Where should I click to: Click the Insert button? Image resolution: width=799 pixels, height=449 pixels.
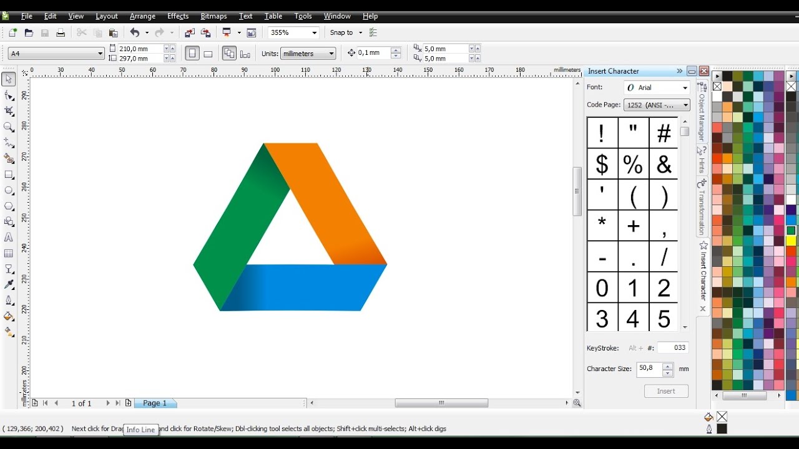666,391
